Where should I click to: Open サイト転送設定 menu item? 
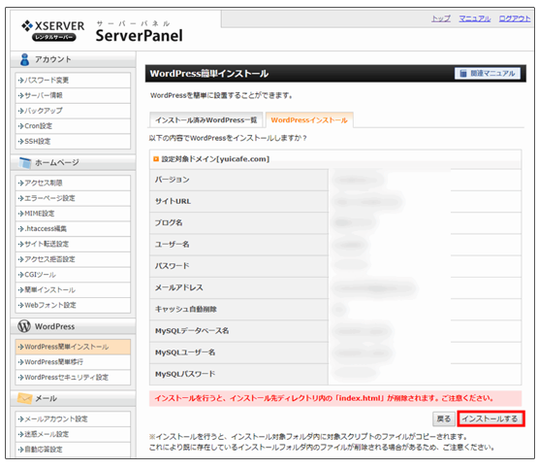tap(73, 244)
